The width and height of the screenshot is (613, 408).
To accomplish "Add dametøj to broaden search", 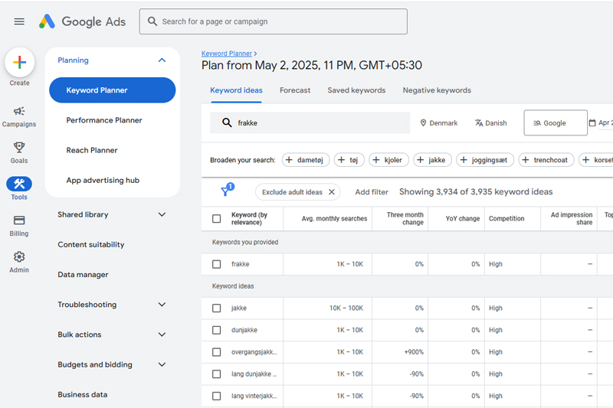I will (306, 160).
